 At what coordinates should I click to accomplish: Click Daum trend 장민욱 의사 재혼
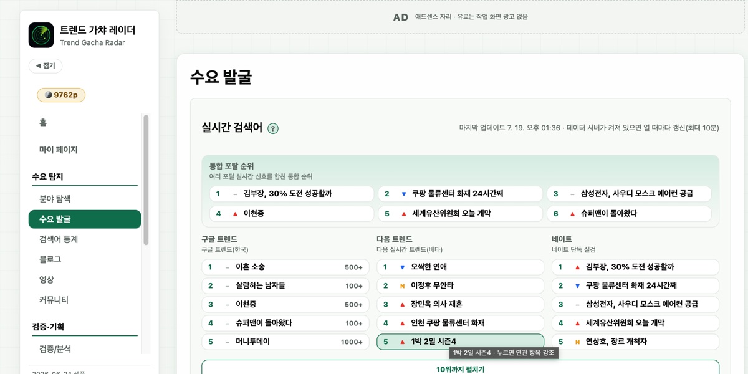460,304
